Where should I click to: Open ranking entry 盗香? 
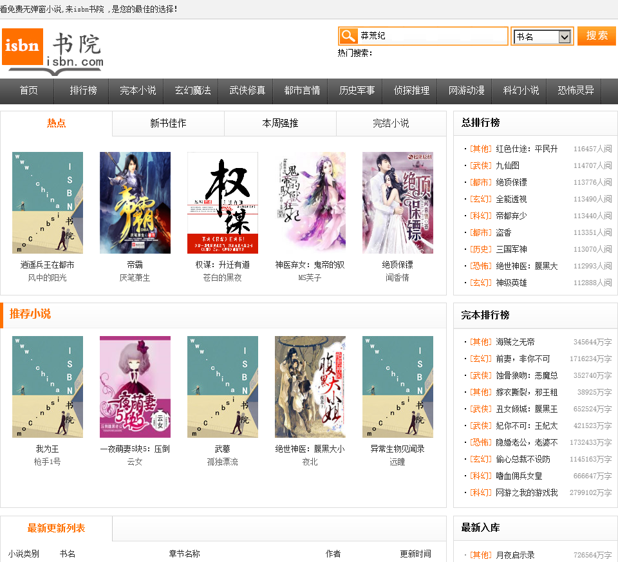[503, 232]
